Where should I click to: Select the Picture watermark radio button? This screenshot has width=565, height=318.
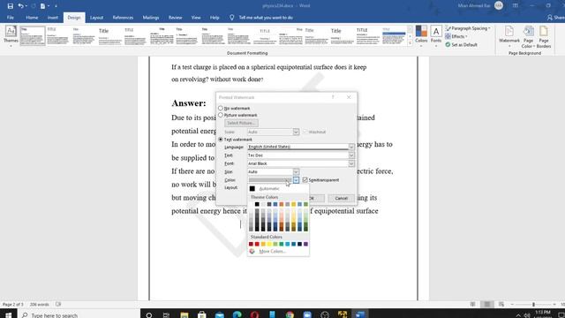221,115
